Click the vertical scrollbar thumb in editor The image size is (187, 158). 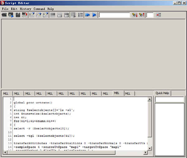coord(150,119)
